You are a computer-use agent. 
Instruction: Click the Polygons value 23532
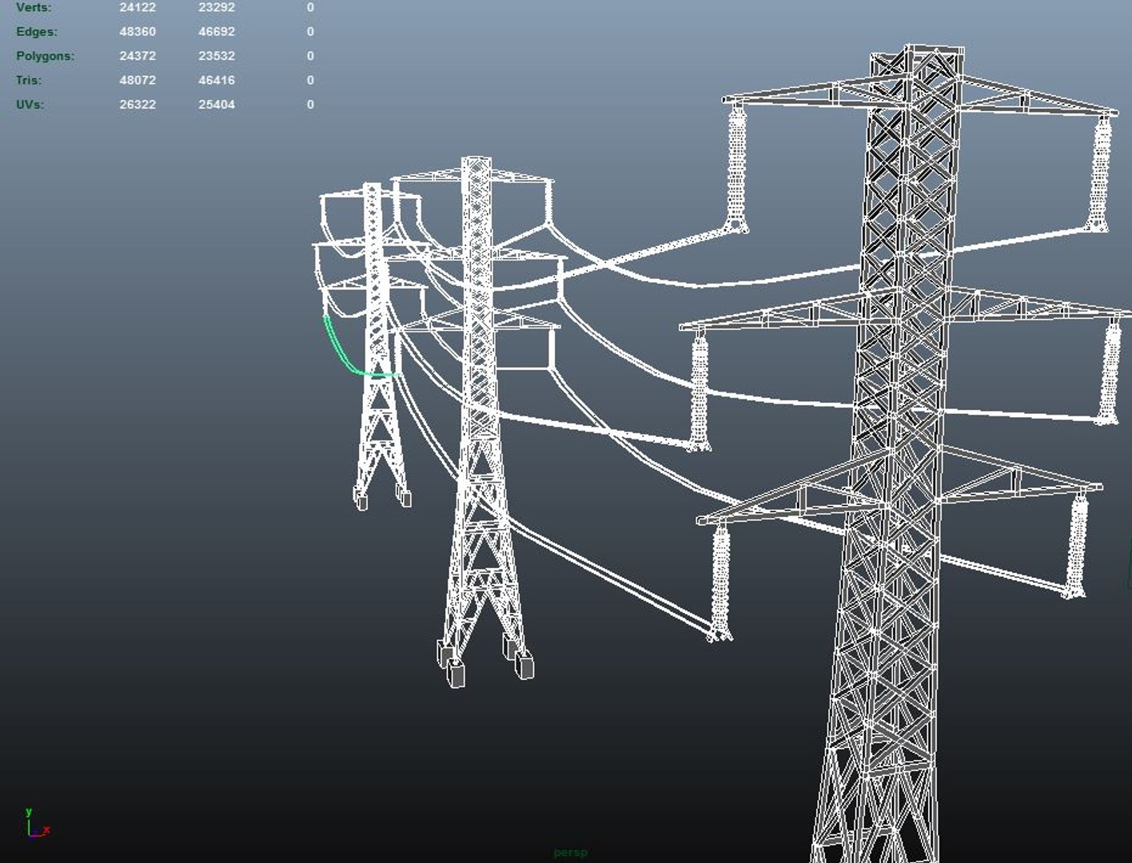click(x=217, y=56)
